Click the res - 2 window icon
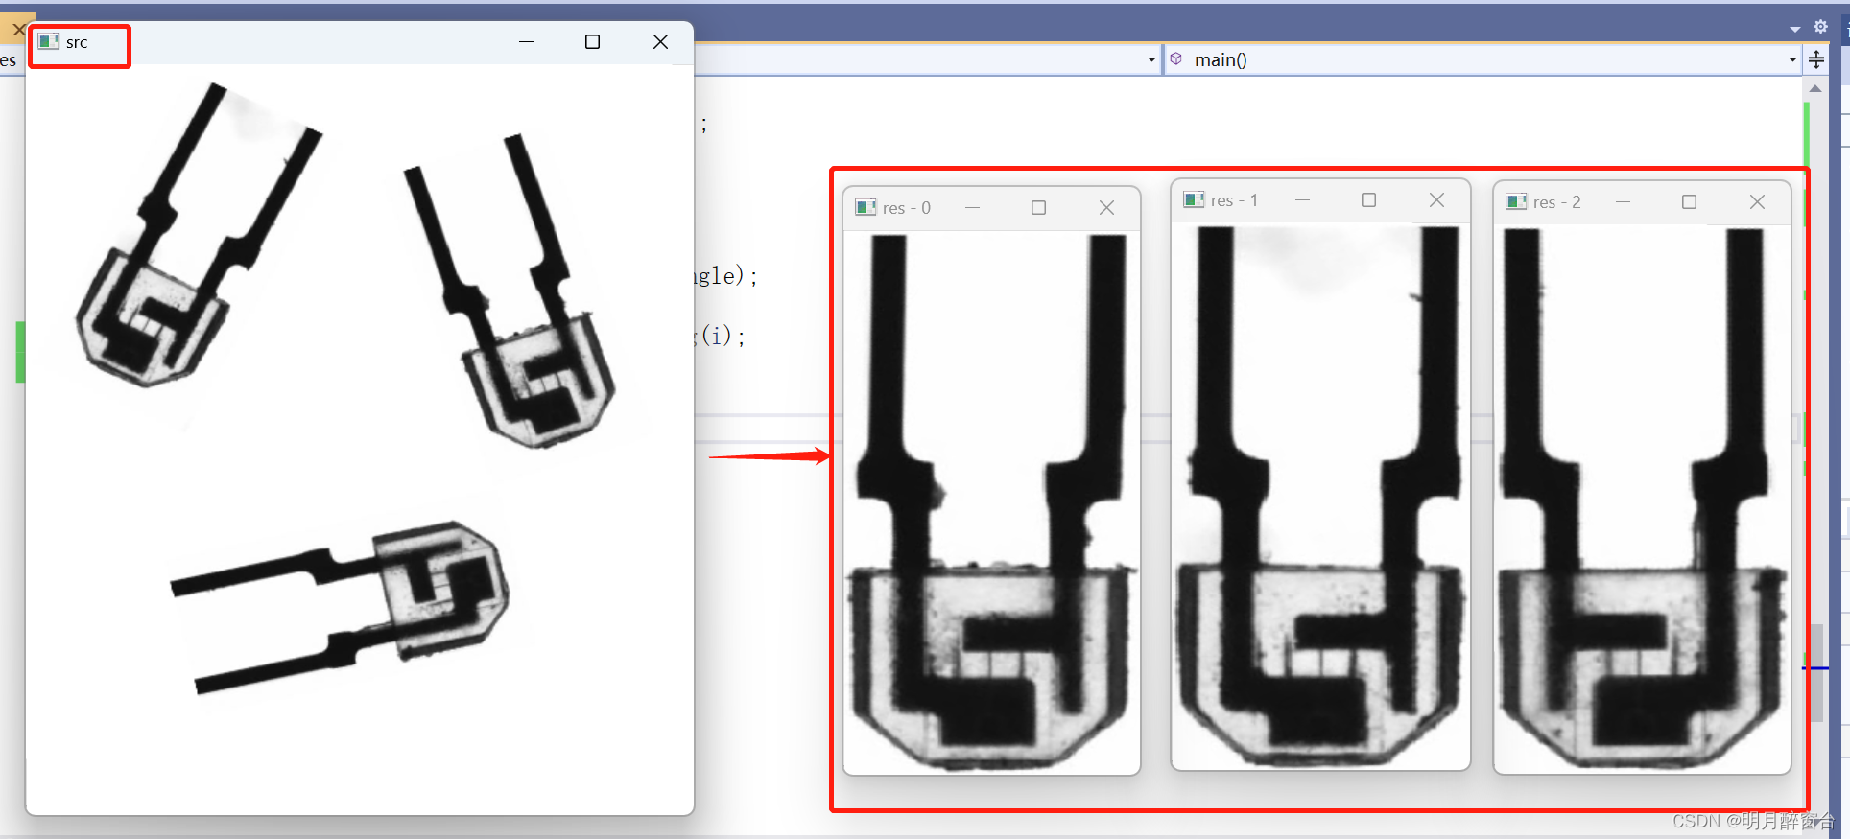1850x839 pixels. (1516, 201)
